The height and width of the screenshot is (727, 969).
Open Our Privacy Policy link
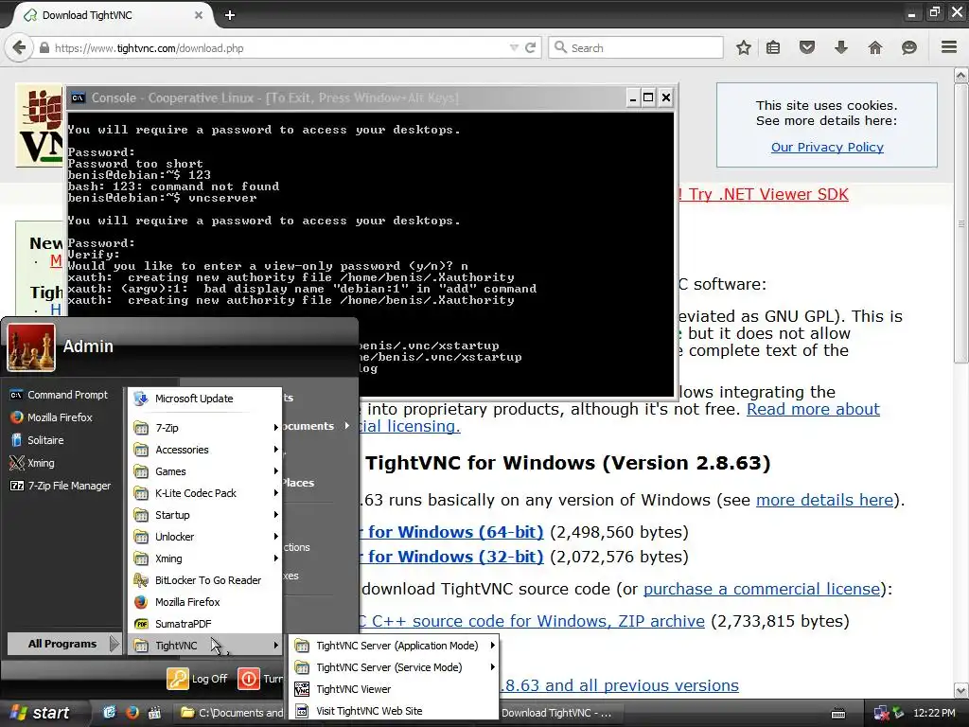[827, 147]
